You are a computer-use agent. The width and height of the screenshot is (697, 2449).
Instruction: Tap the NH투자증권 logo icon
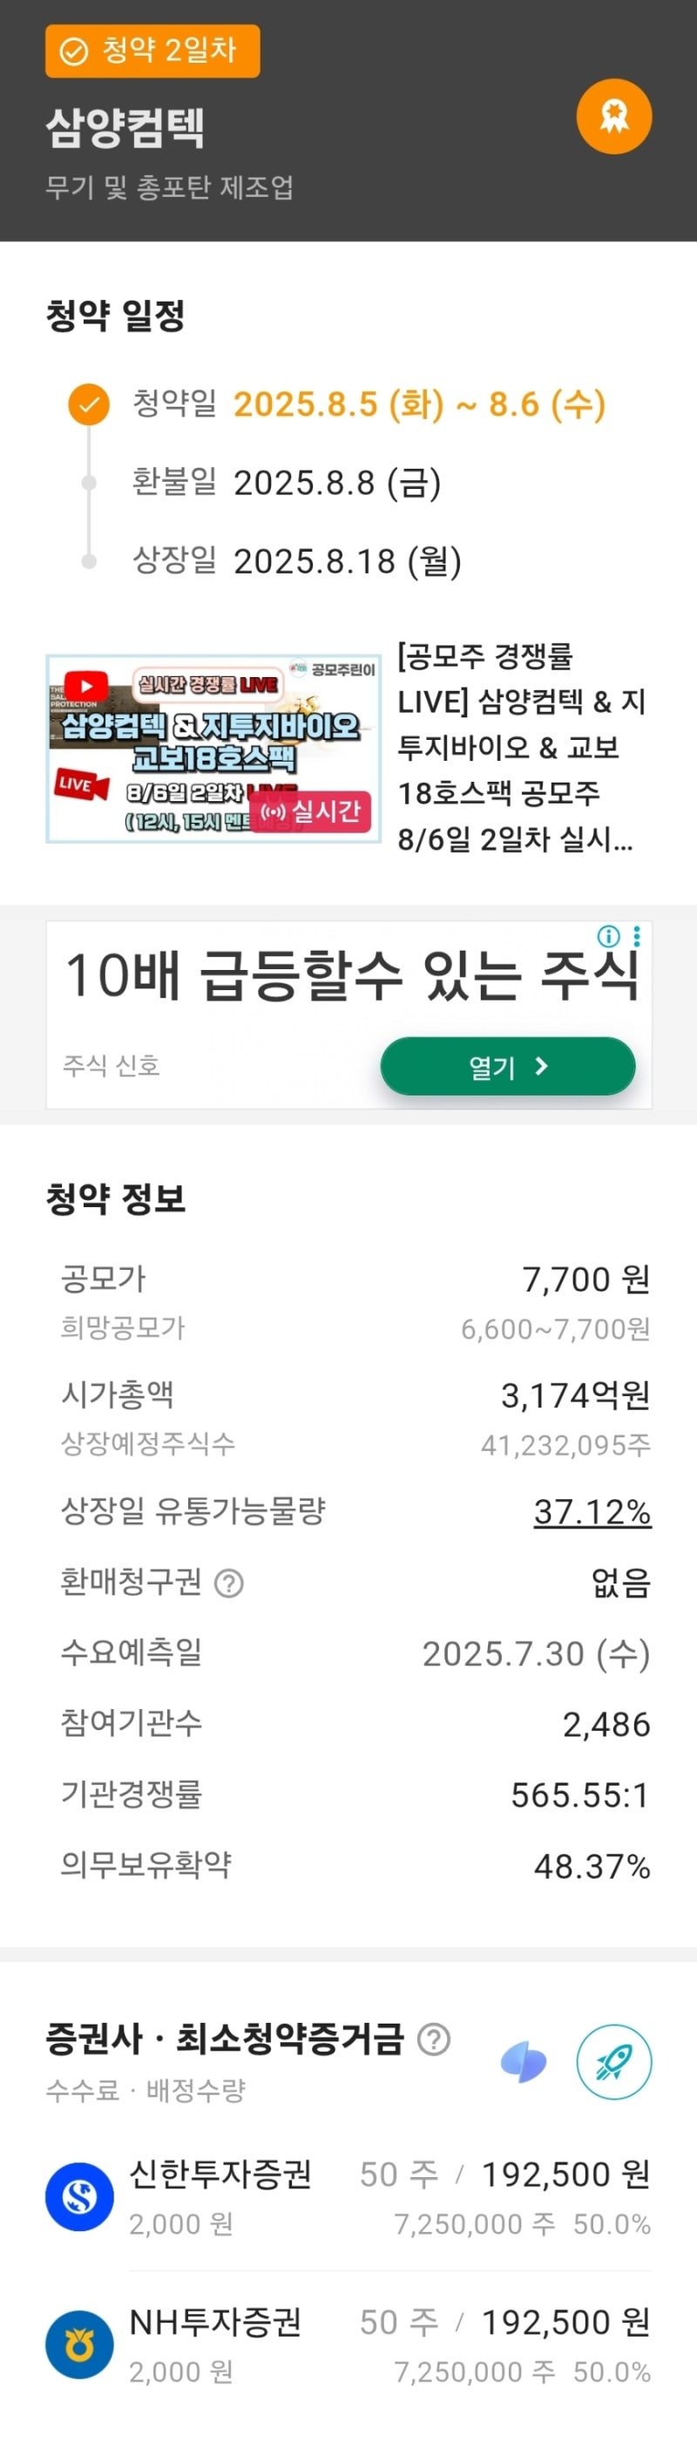pyautogui.click(x=80, y=2344)
